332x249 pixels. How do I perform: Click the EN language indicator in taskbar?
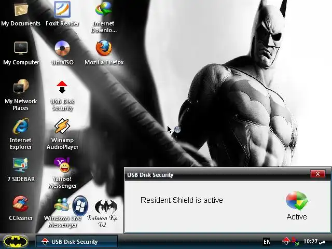coord(267,242)
